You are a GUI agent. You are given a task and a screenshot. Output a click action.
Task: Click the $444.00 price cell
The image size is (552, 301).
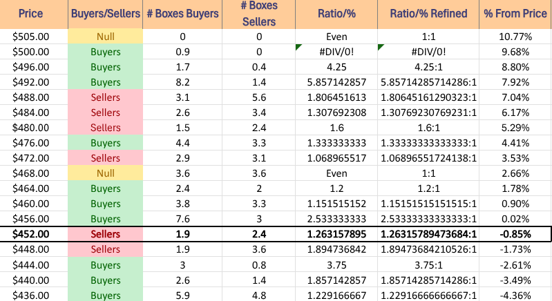pyautogui.click(x=34, y=265)
